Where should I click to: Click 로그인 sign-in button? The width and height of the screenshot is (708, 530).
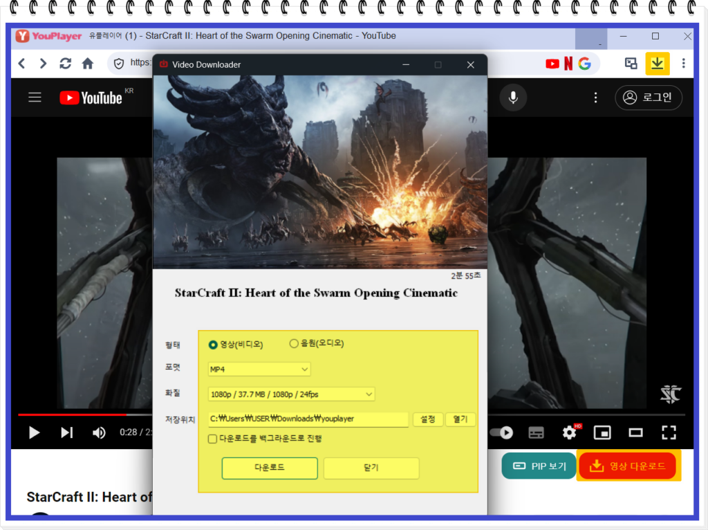pos(649,98)
